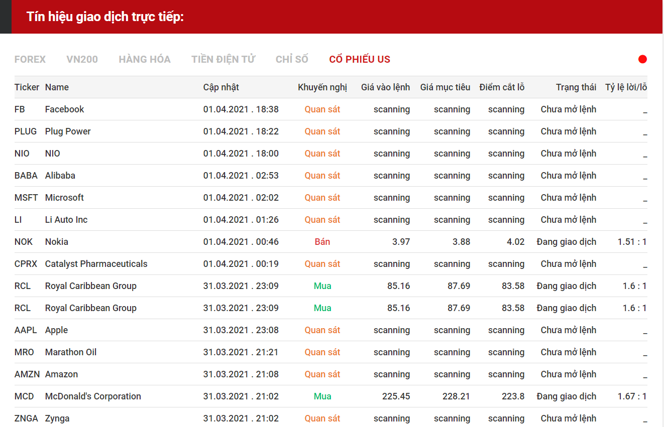Select the NOK ticker
The height and width of the screenshot is (427, 664).
[24, 242]
